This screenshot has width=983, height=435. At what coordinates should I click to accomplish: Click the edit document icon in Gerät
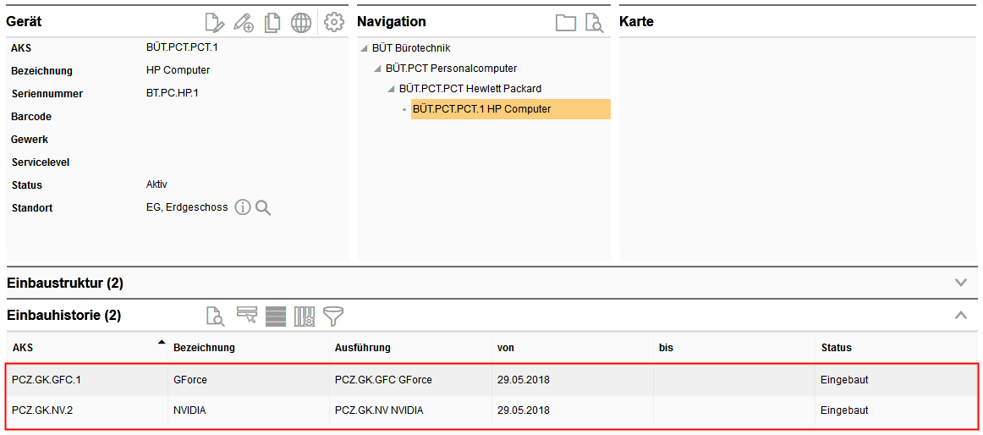click(x=215, y=23)
